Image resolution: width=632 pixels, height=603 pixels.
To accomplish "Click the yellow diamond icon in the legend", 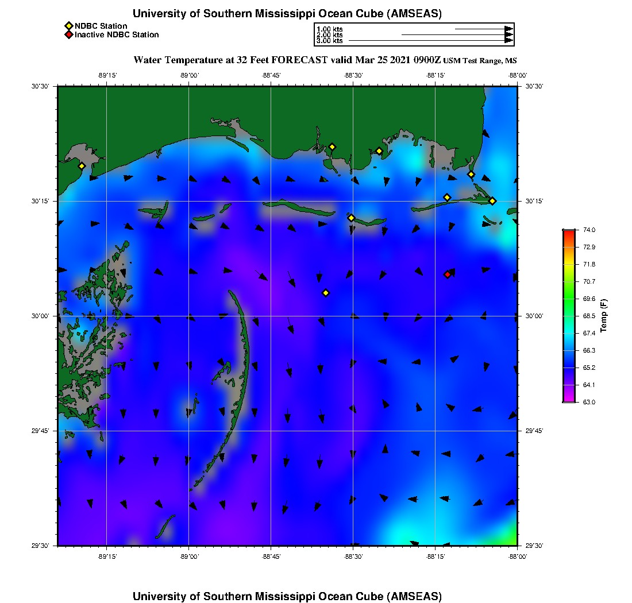I will coord(69,26).
